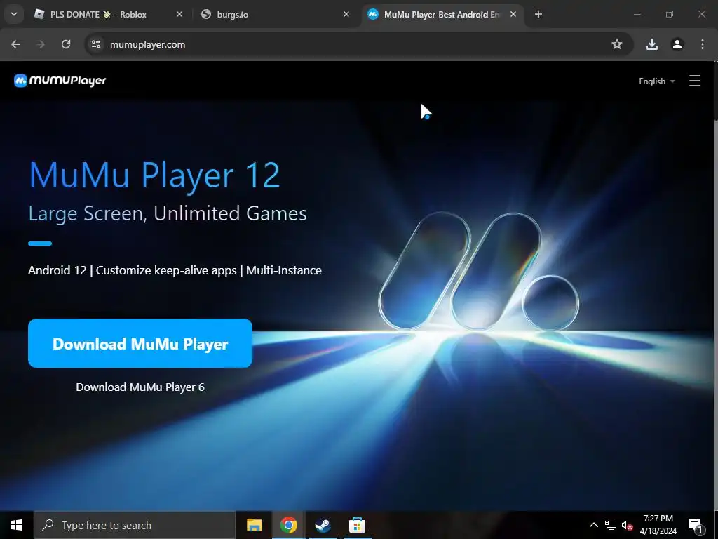Click the Download MuMu Player button
718x539 pixels.
click(x=140, y=343)
